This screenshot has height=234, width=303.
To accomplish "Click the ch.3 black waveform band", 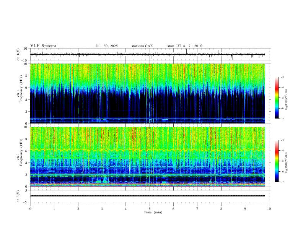I will [148, 196].
